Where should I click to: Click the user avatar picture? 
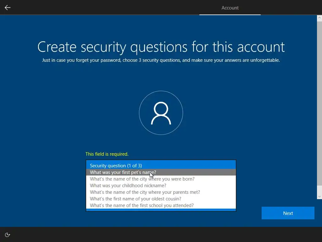click(x=161, y=113)
